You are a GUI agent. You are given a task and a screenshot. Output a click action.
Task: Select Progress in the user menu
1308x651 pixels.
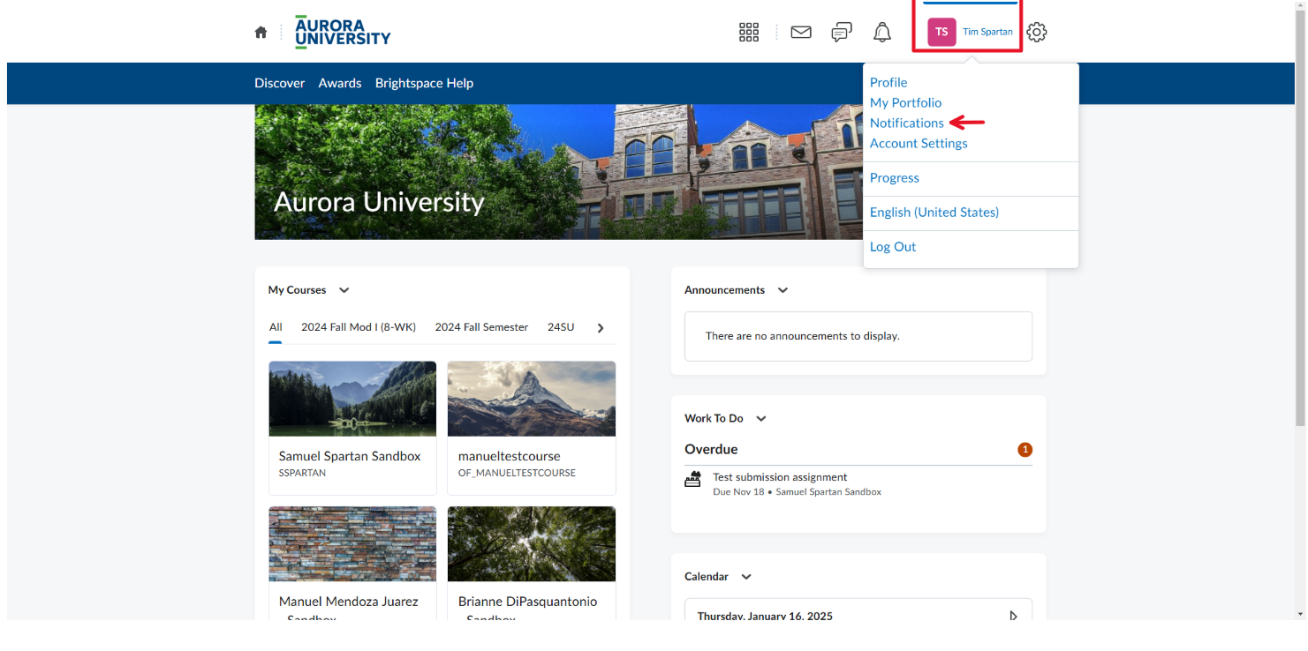coord(895,177)
